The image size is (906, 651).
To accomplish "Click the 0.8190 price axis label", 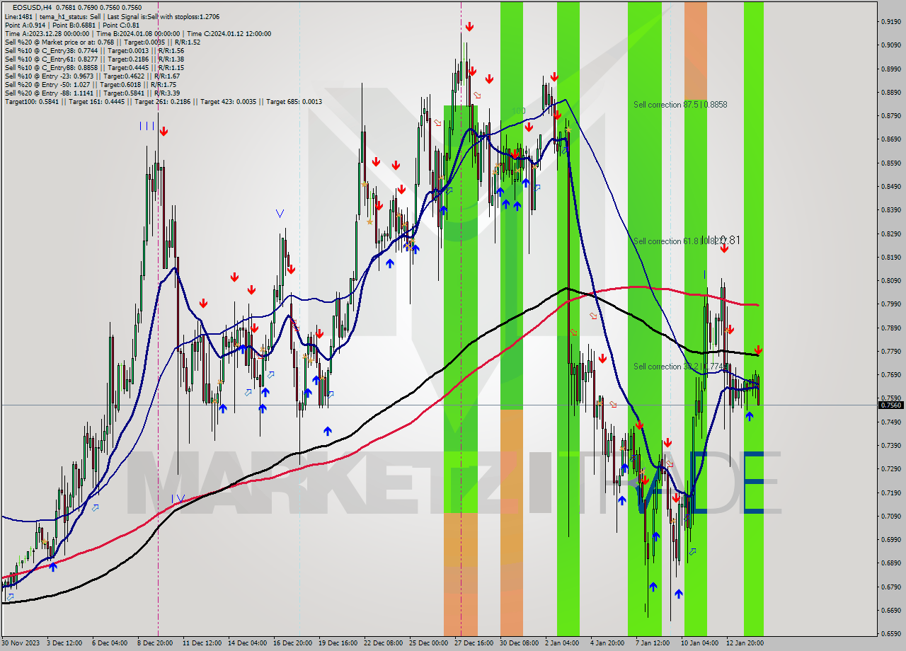I will click(890, 257).
